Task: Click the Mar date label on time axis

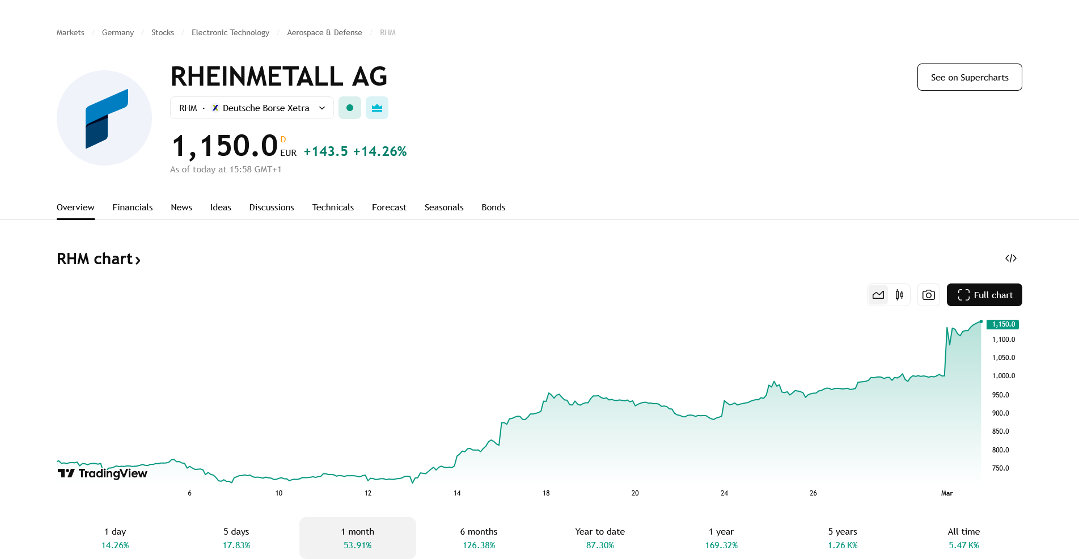Action: [x=947, y=493]
